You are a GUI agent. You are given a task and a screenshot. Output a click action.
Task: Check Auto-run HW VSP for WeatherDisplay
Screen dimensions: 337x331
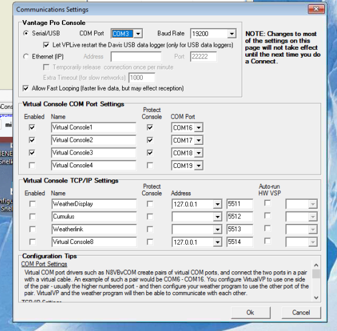tap(267, 203)
